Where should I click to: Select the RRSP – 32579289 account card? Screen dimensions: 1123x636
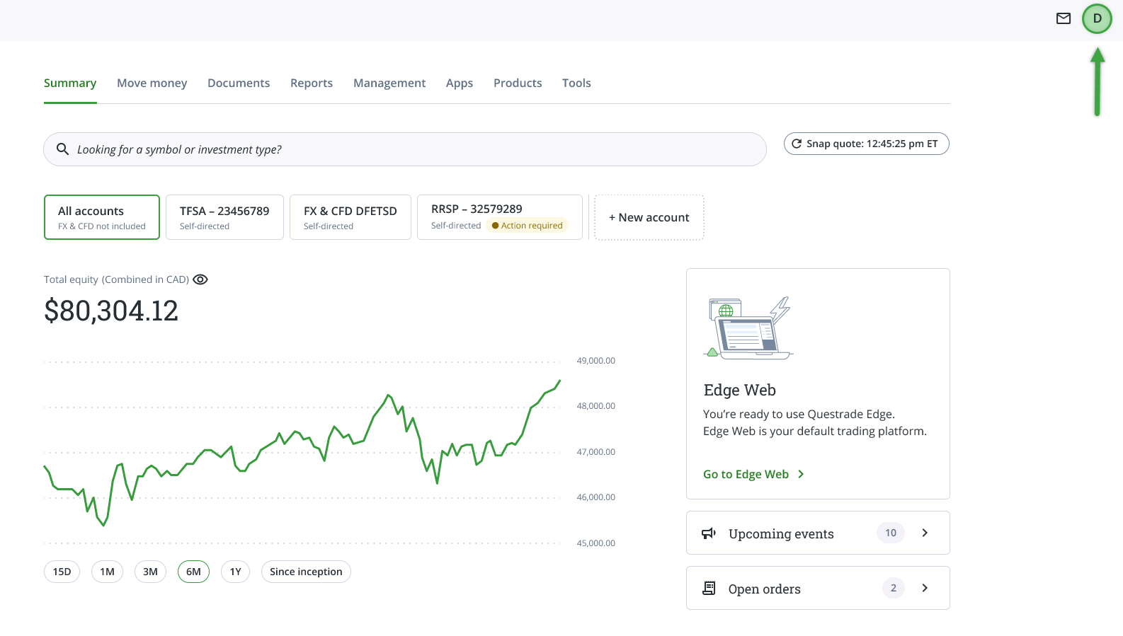499,216
